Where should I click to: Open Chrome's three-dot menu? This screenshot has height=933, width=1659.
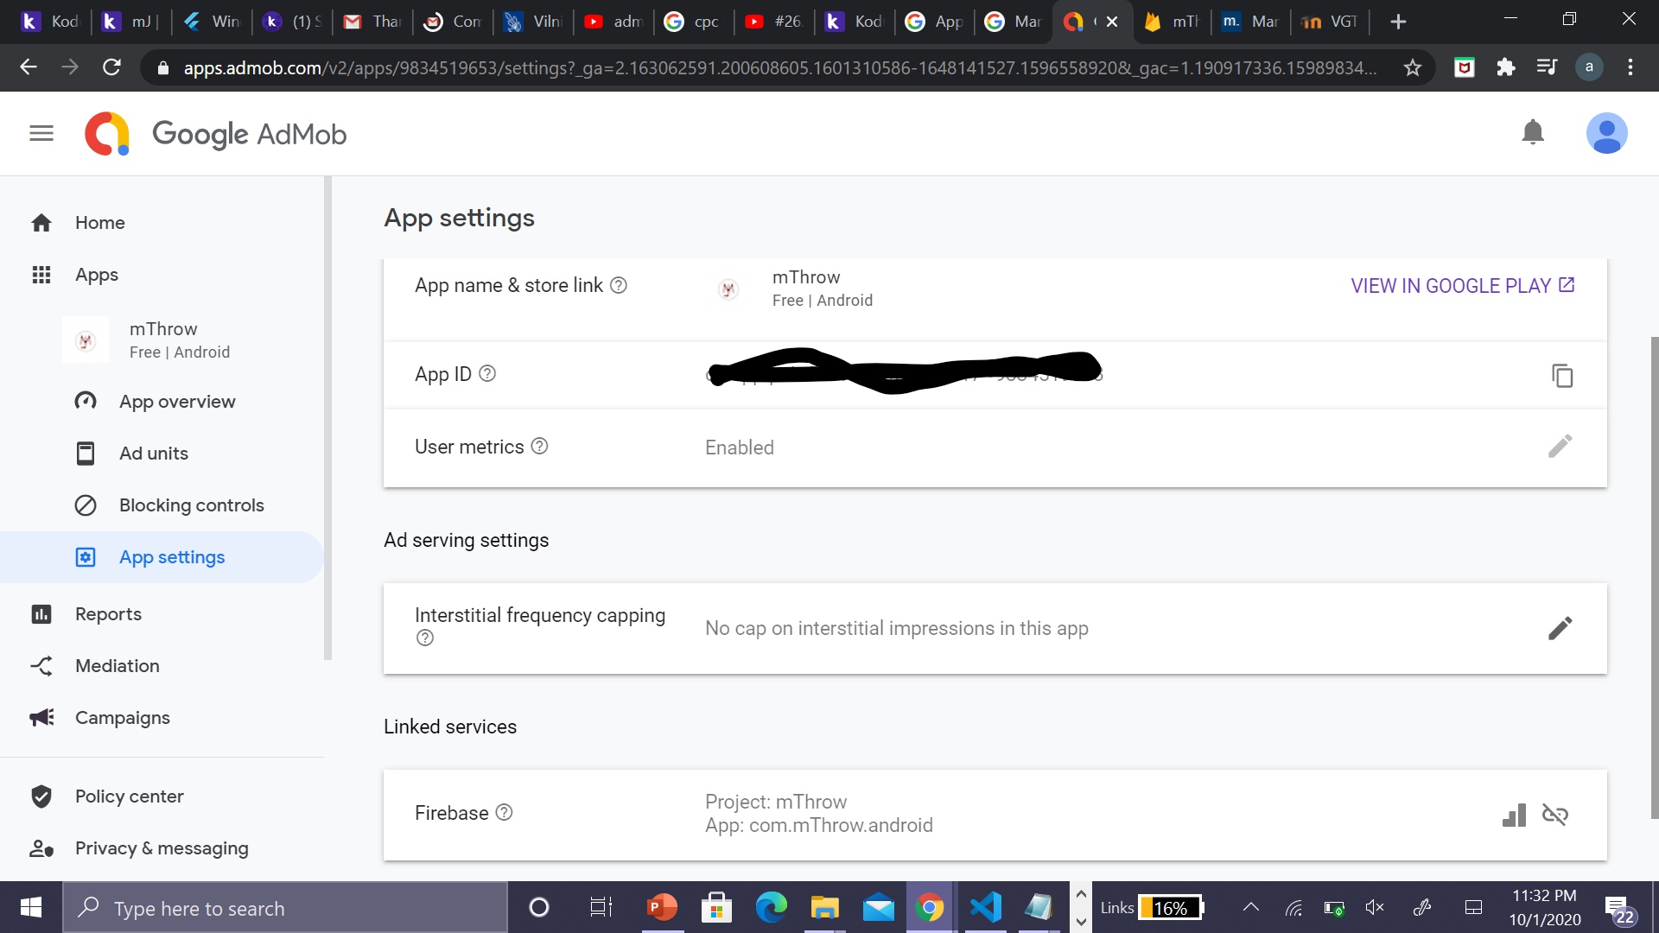click(1630, 67)
